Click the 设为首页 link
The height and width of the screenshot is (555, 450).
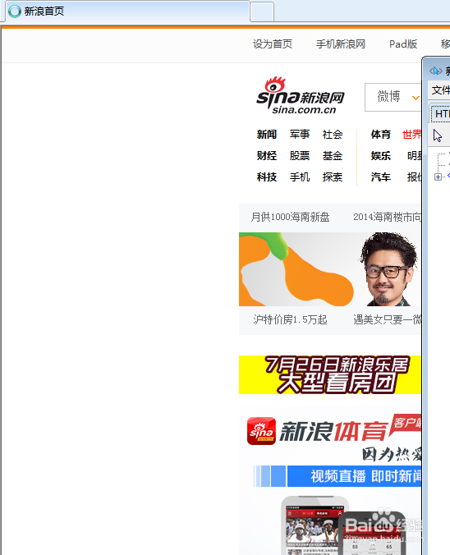pyautogui.click(x=273, y=44)
